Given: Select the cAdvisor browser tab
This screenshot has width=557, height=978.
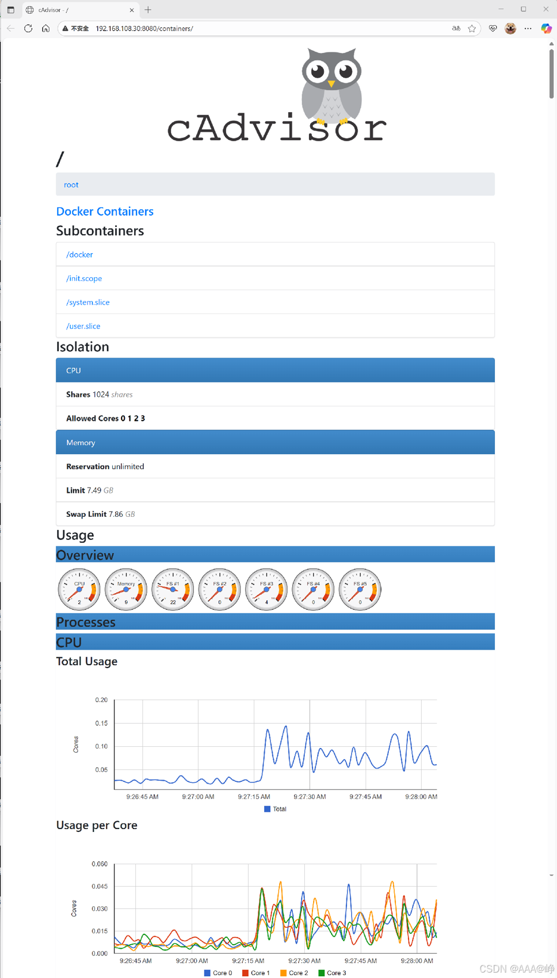Looking at the screenshot, I should (x=80, y=10).
